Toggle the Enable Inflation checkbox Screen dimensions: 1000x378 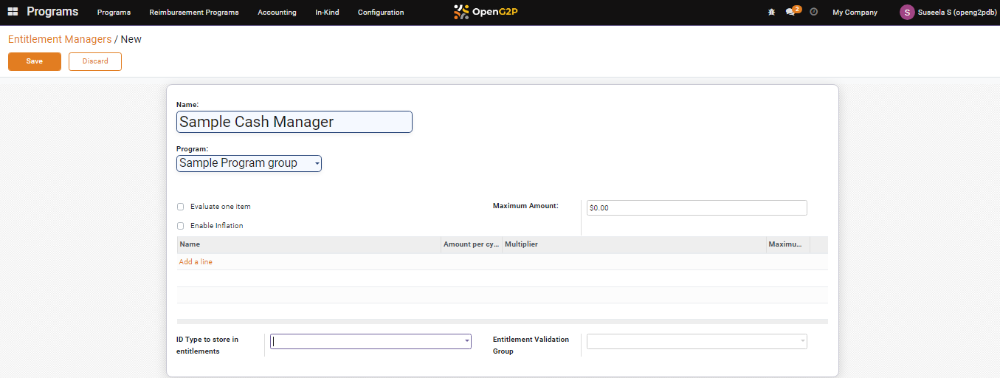(181, 226)
